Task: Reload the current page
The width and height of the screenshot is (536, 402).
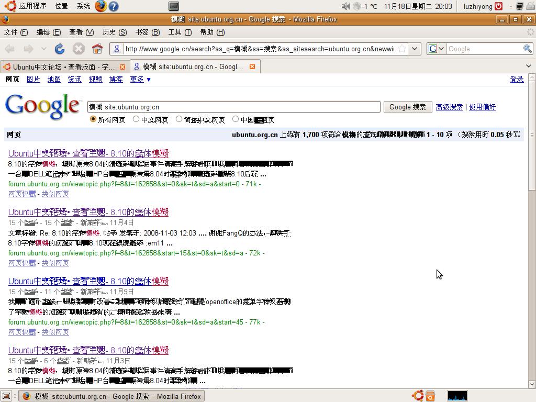Action: 60,49
